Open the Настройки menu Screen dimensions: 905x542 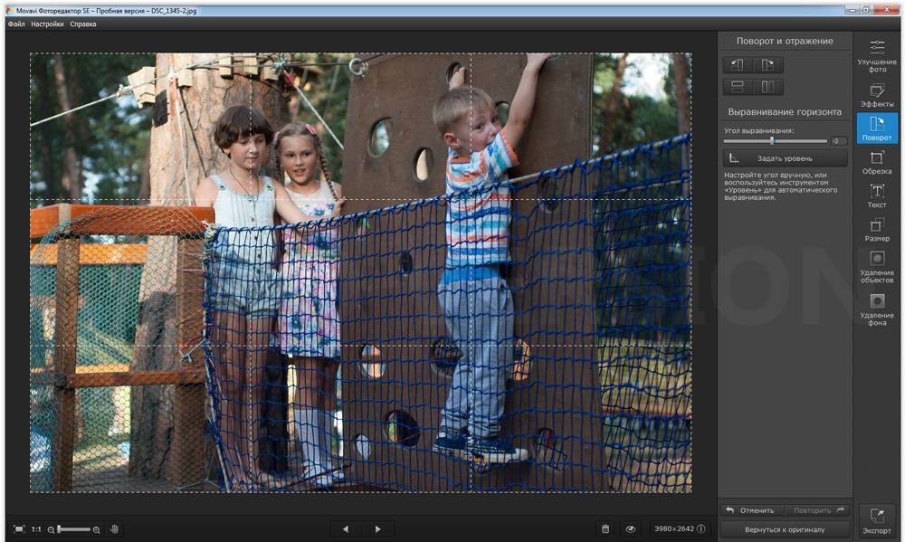[47, 24]
